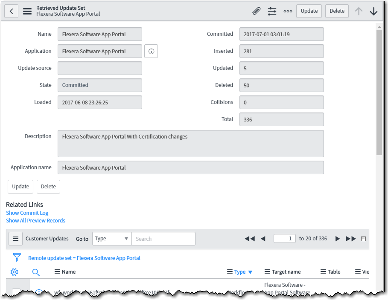The width and height of the screenshot is (388, 303).
Task: Open the Go to Type dropdown
Action: pos(111,239)
